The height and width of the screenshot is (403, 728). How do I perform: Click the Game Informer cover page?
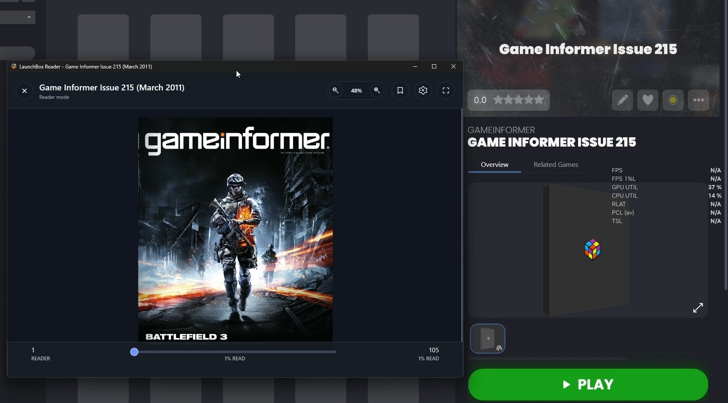pos(236,229)
